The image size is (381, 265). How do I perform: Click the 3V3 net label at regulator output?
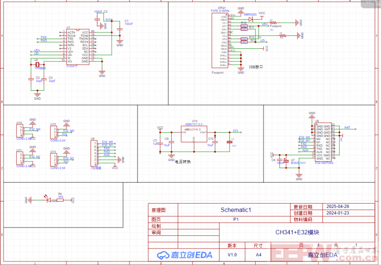click(x=235, y=131)
